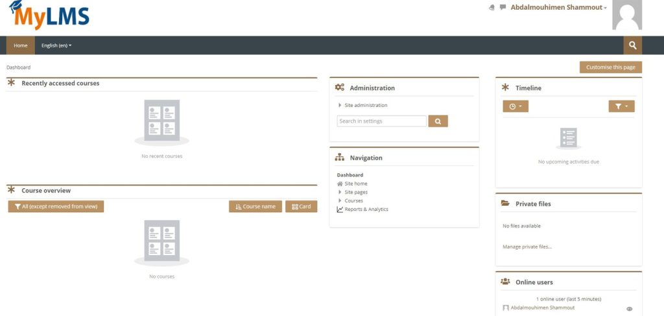Open the notifications bell icon

492,8
